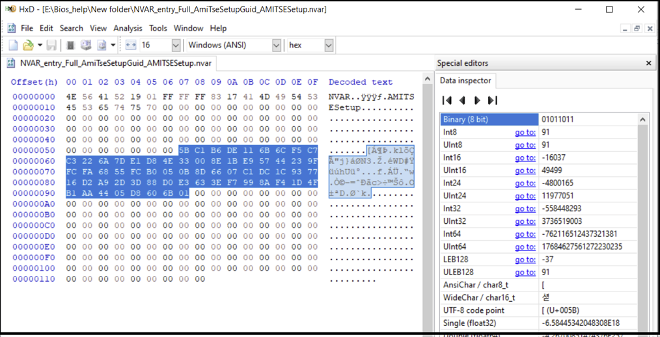The image size is (660, 337).
Task: Expand the disk image dropdown arrow
Action: pos(113,45)
